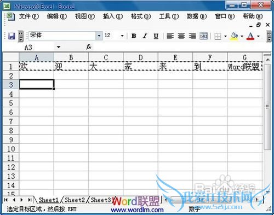This screenshot has height=215, width=274.
Task: Open the 文件(F) menu
Action: tap(29, 16)
